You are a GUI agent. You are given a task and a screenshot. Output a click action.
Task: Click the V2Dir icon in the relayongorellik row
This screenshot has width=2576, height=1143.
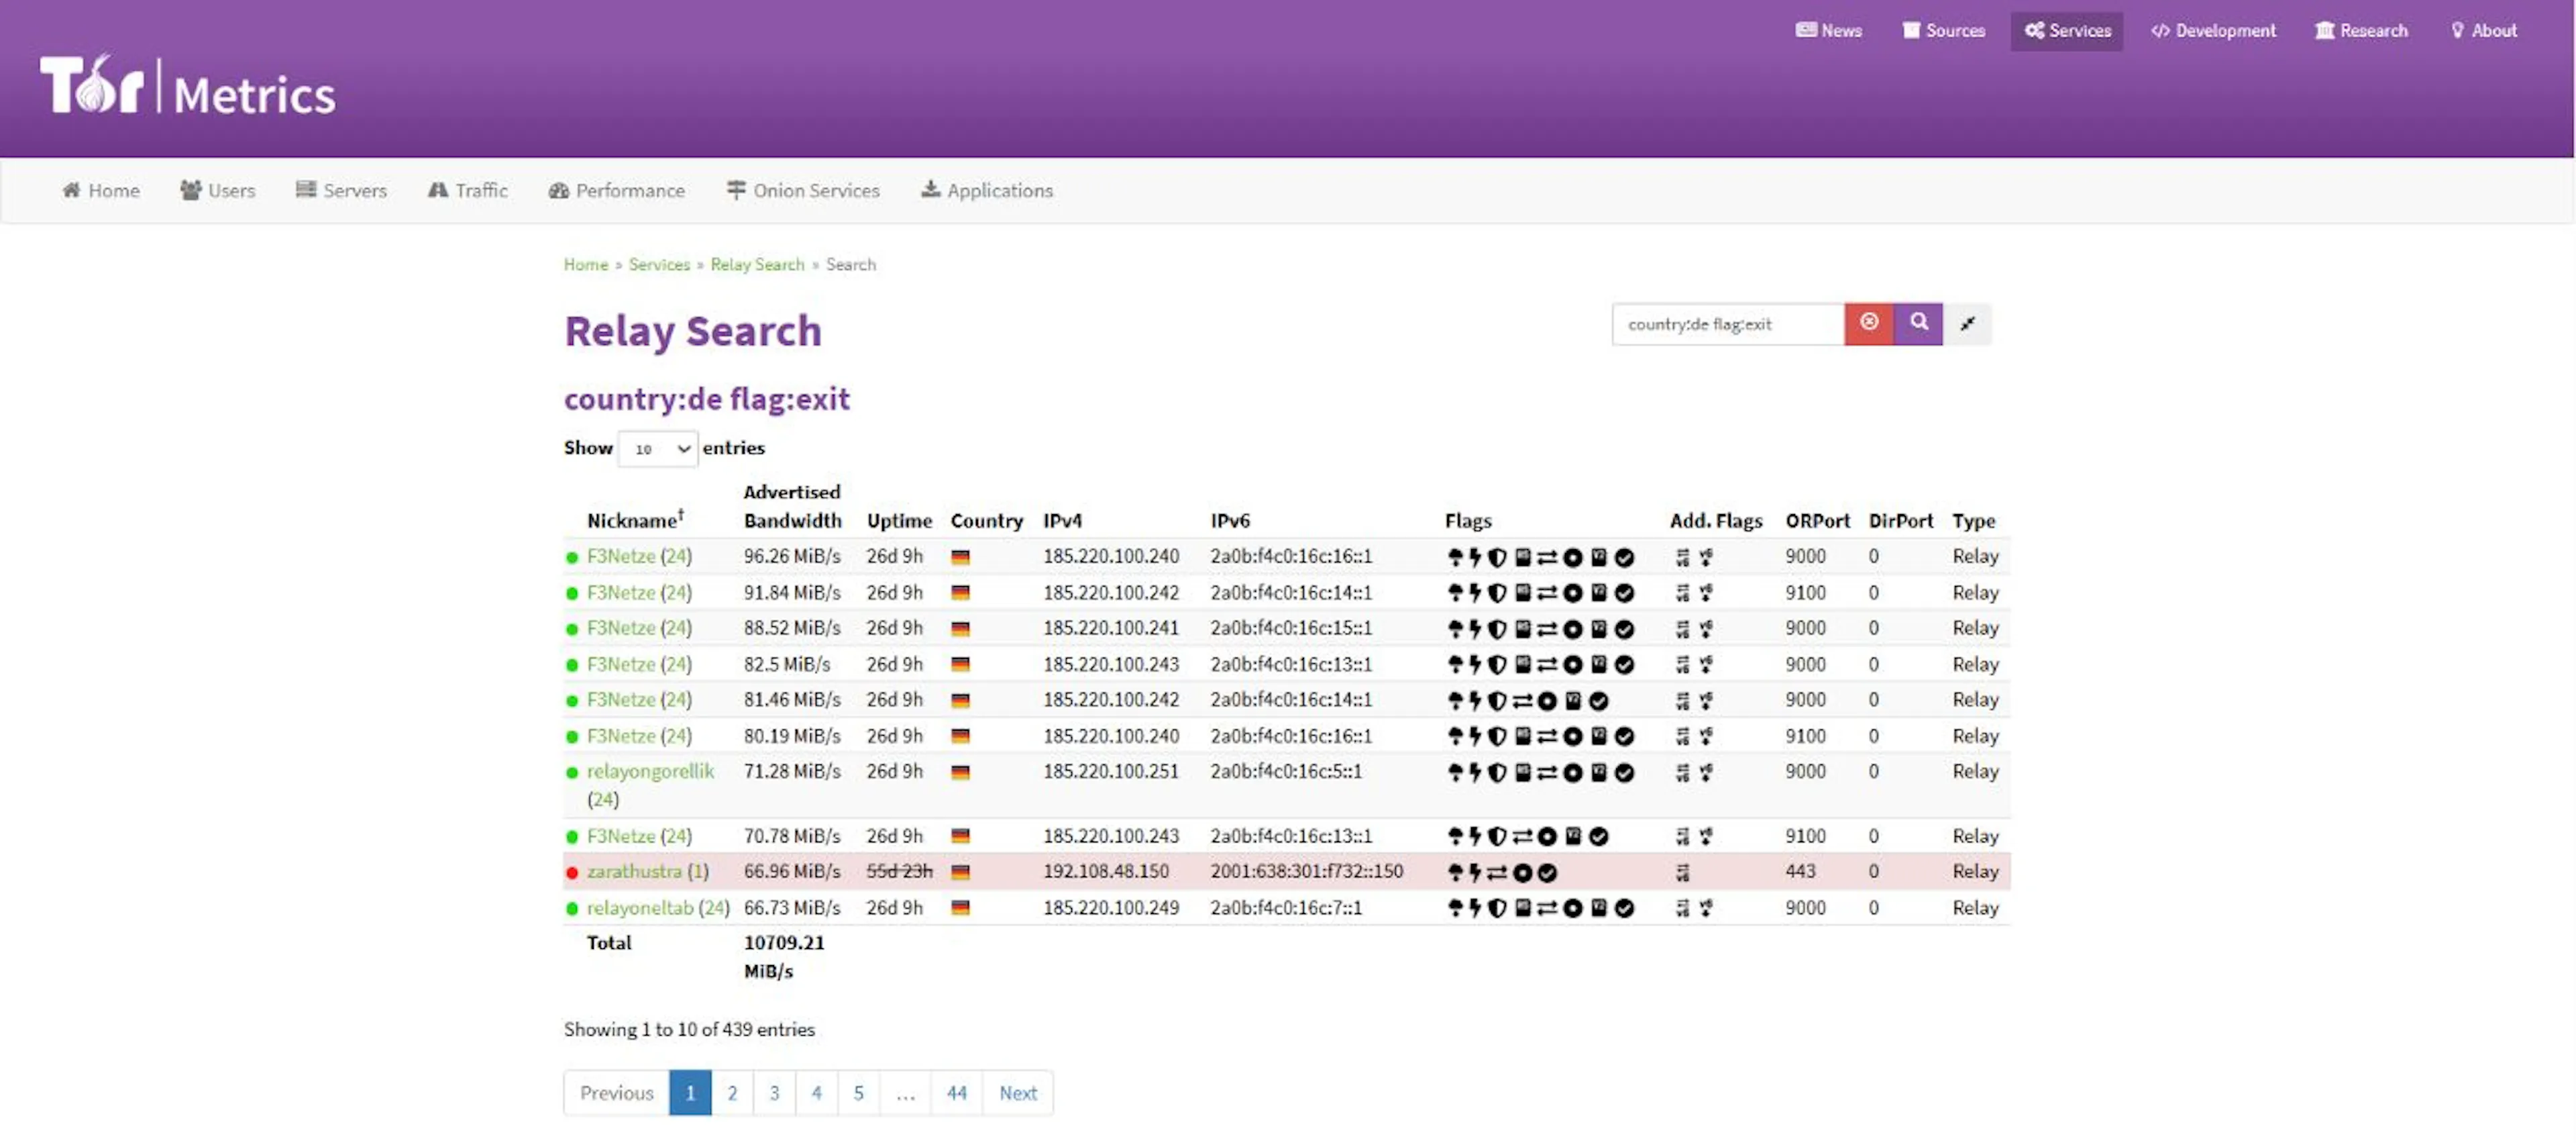(1599, 773)
